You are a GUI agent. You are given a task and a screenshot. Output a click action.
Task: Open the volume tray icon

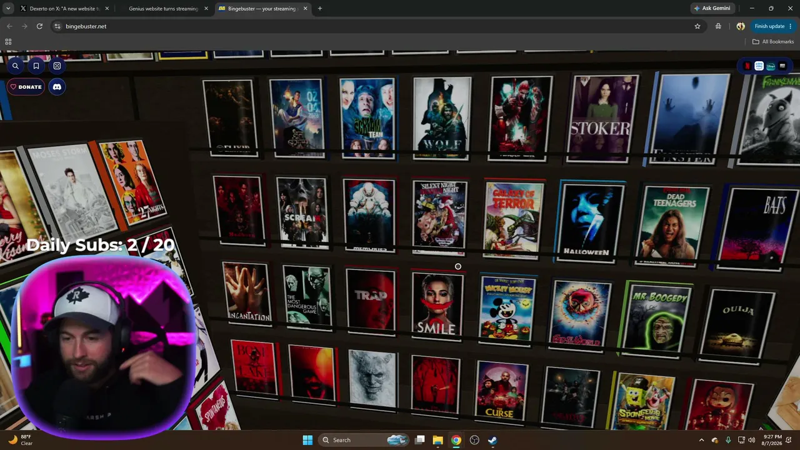(751, 440)
